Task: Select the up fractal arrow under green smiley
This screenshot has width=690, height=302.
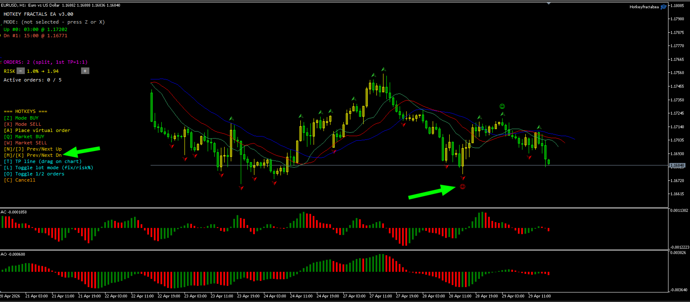Action: point(503,114)
